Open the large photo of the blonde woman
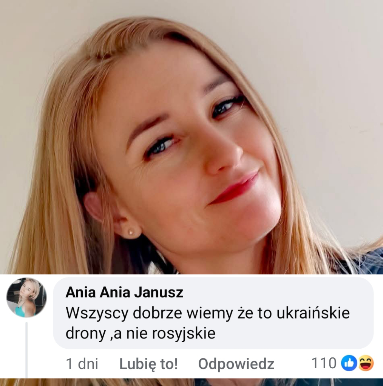 click(x=191, y=137)
